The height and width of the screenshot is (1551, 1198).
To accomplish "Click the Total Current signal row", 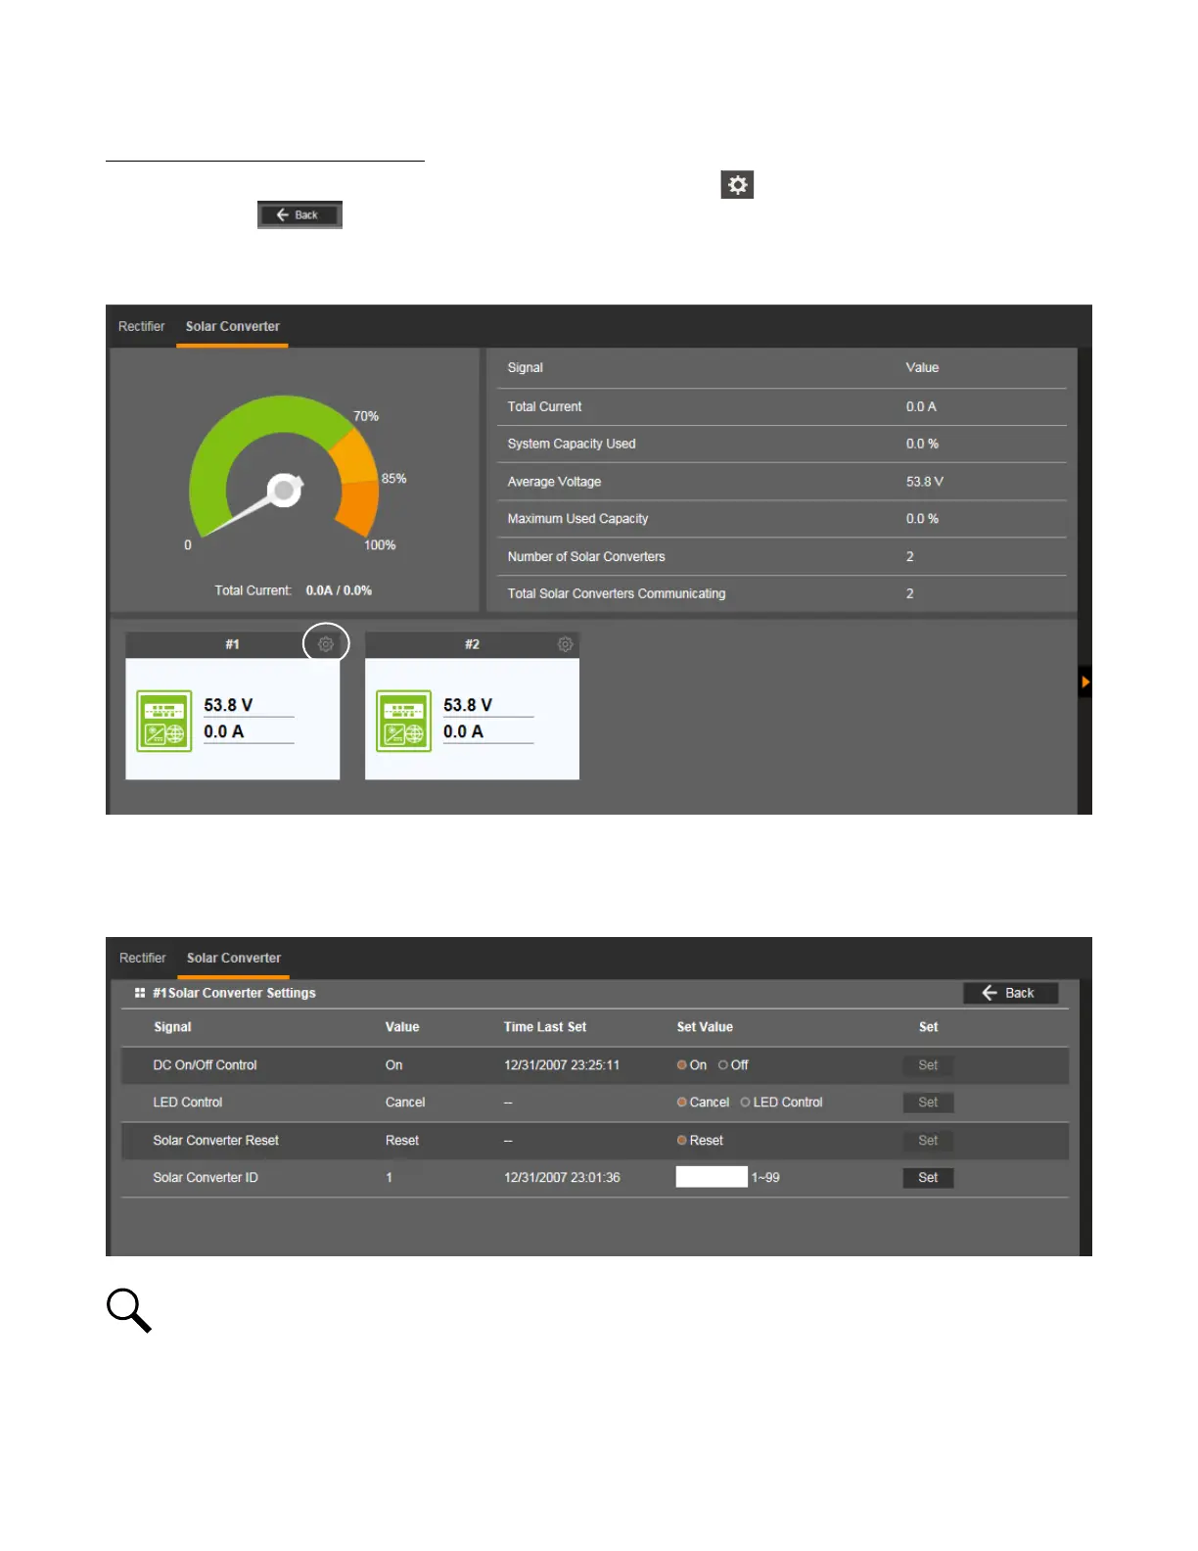I will click(x=781, y=406).
